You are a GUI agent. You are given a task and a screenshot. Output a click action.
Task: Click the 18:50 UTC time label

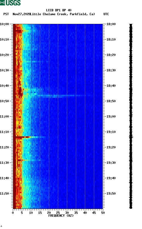click(111, 101)
